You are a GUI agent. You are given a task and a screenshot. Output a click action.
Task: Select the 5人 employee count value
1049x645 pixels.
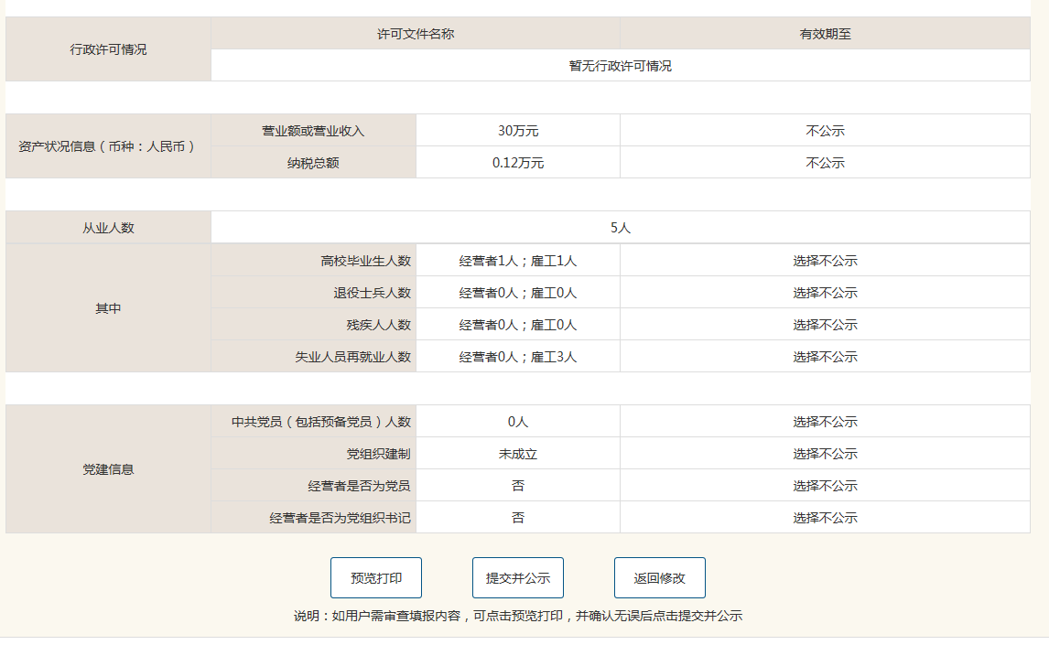[620, 228]
